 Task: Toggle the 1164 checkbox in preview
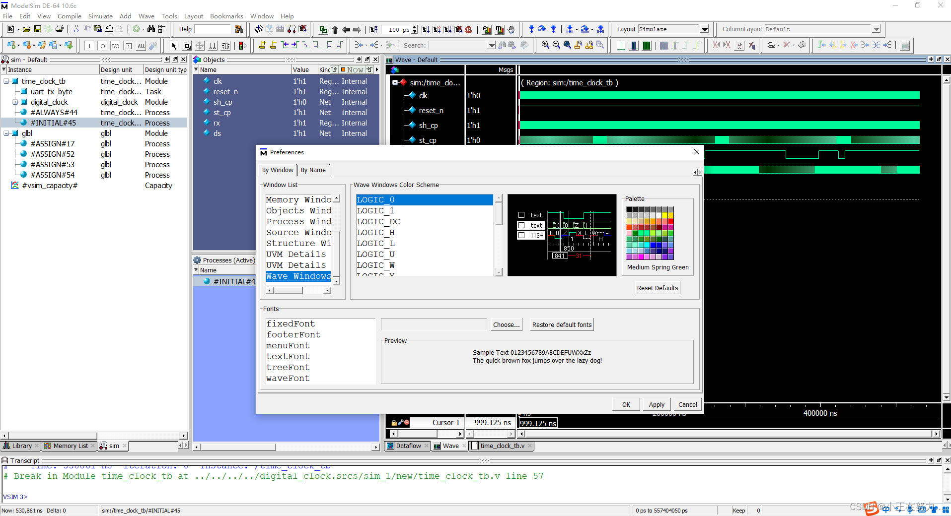tap(521, 235)
